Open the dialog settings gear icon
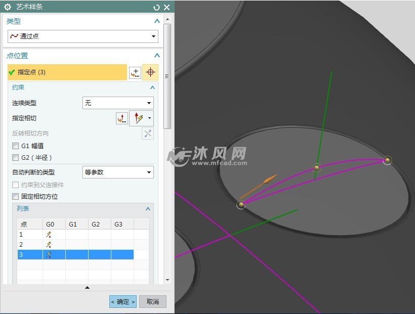 point(8,7)
